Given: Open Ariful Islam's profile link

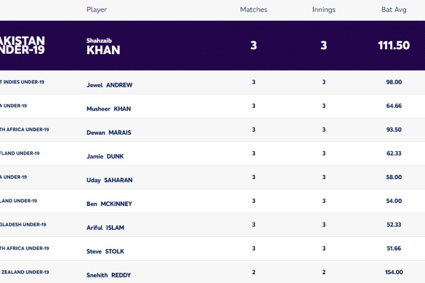Looking at the screenshot, I should pyautogui.click(x=106, y=228).
